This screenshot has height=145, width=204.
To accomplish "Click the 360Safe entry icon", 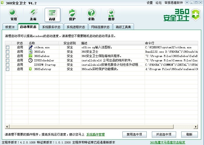I will (30, 52).
